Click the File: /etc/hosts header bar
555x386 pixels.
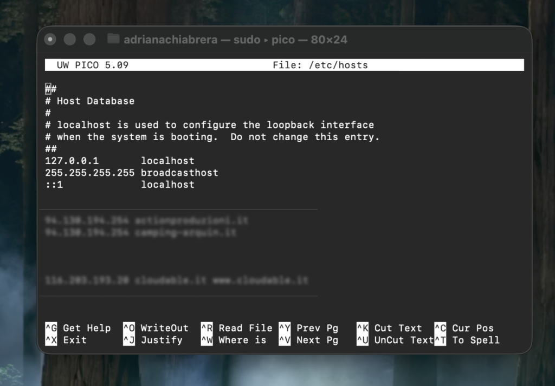point(320,64)
